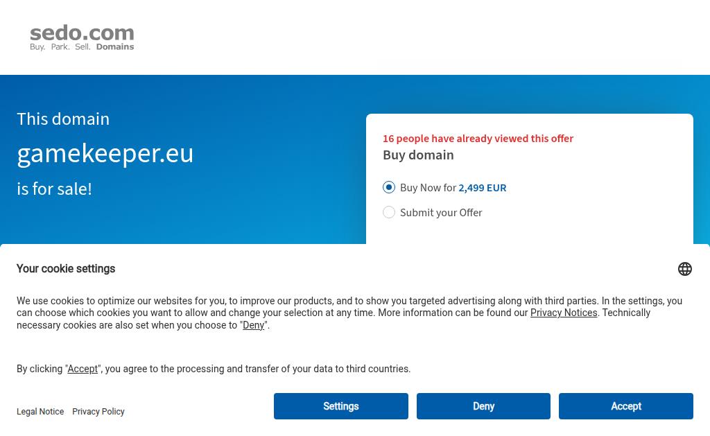Screen dimensions: 710x436
Task: Open cookie Settings button
Action: [x=340, y=406]
